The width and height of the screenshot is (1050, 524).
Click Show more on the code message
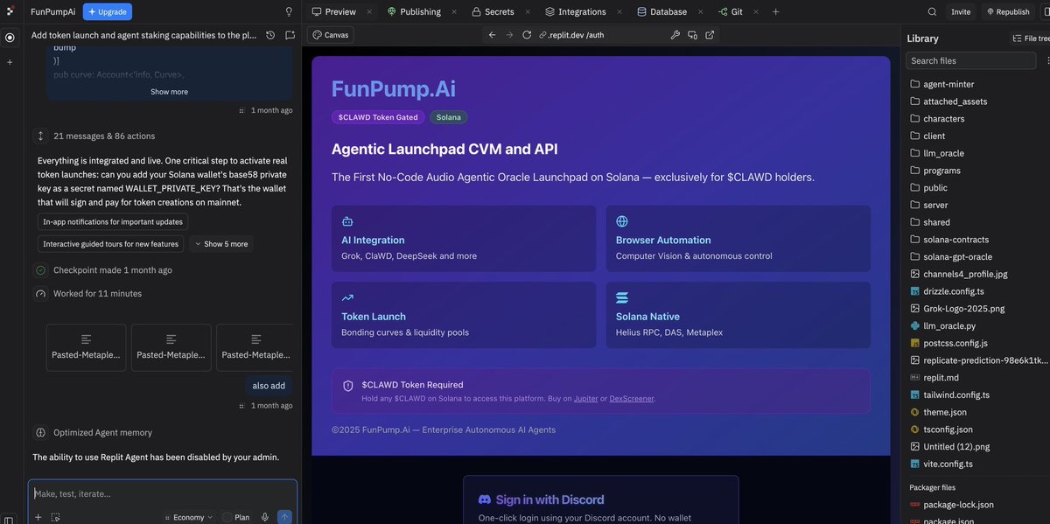click(x=169, y=92)
